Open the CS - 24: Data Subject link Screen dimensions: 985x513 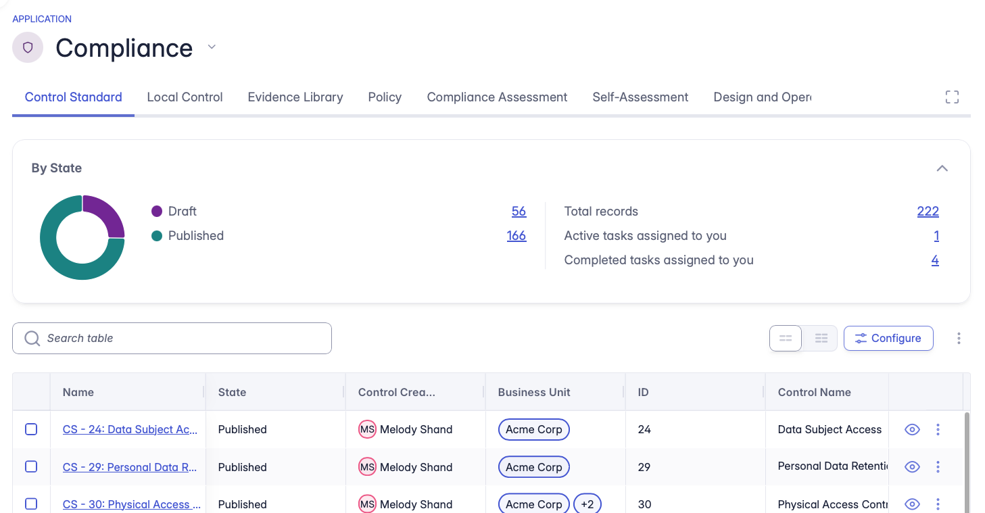click(x=130, y=429)
